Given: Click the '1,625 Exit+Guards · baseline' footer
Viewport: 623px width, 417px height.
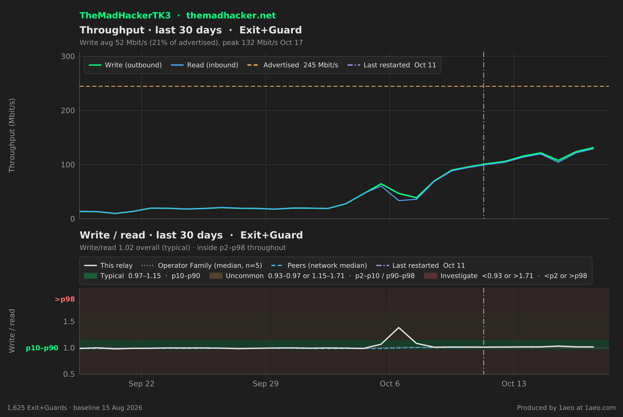Looking at the screenshot, I should click(x=75, y=408).
